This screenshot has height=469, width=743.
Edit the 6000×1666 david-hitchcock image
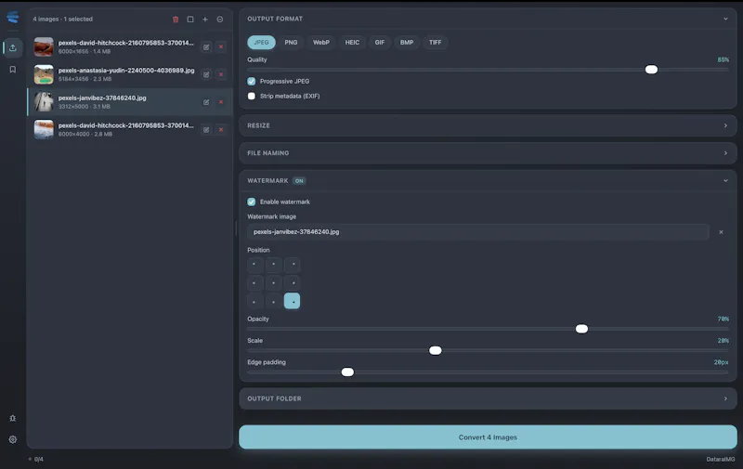click(x=206, y=46)
